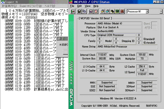Click the code 564F4F9C at bottom
Image resolution: width=164 pixels, height=109 pixels.
[x=151, y=106]
